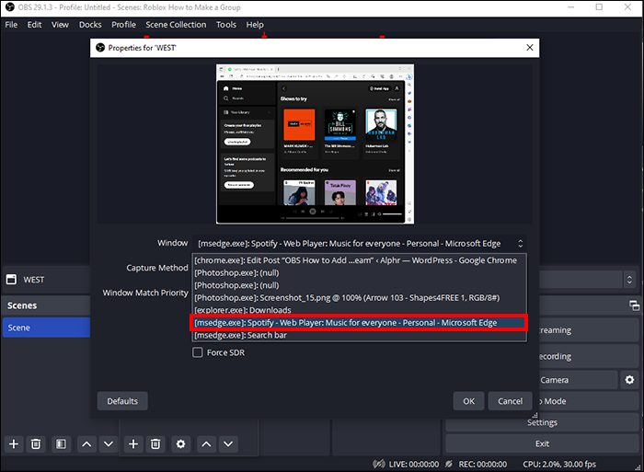Click the Settings button in Controls
This screenshot has height=472, width=644.
pyautogui.click(x=542, y=422)
